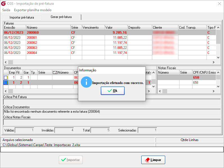Screen dimensions: 224x168
Task: Close the CGS import window
Action: click(219, 4)
